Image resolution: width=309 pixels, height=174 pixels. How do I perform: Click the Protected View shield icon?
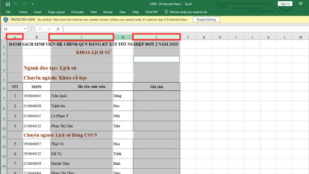click(x=6, y=19)
